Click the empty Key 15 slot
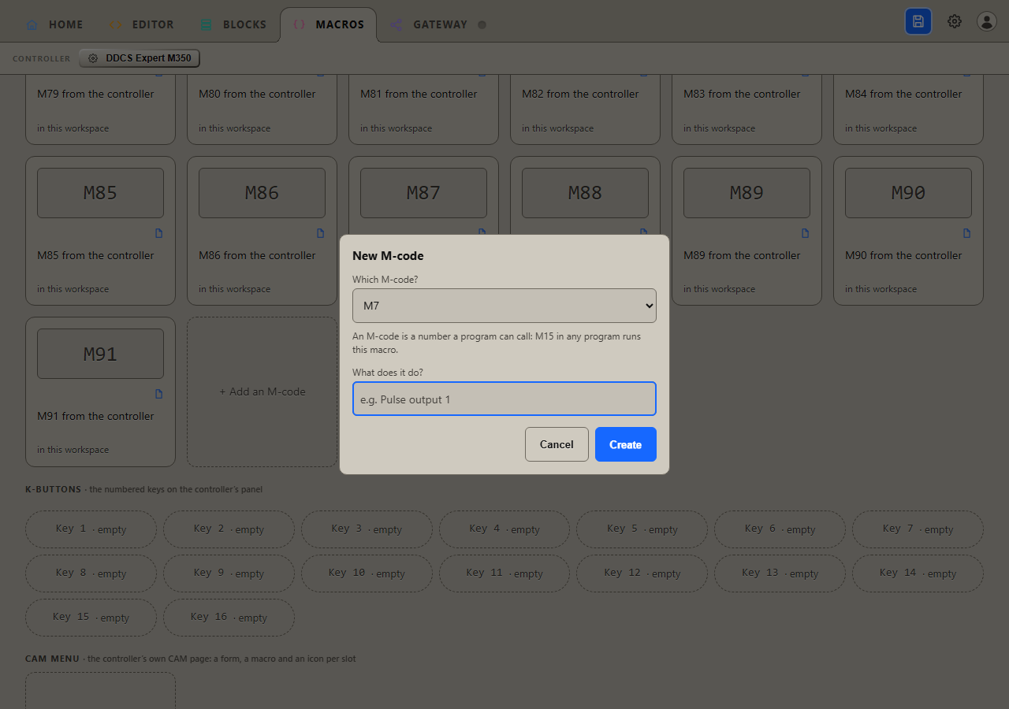Screen dimensions: 1009x709 pos(91,618)
